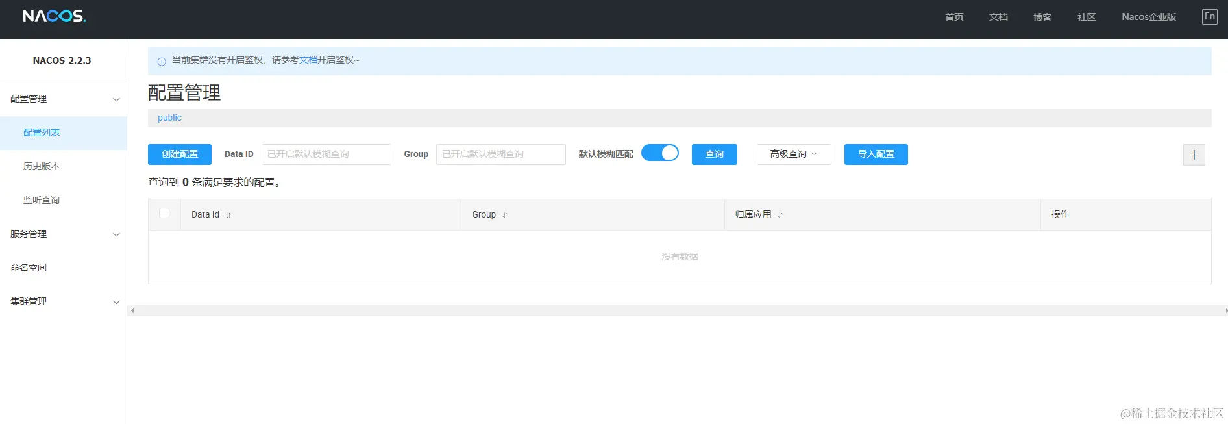Viewport: 1228px width, 424px height.
Task: Click the 创建配置 button
Action: click(180, 155)
